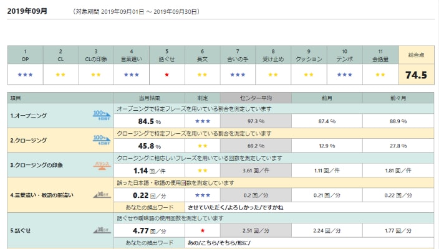Screen dimensions: 439x249
Task: Click the 1.オープニング row label
Action: click(x=29, y=115)
